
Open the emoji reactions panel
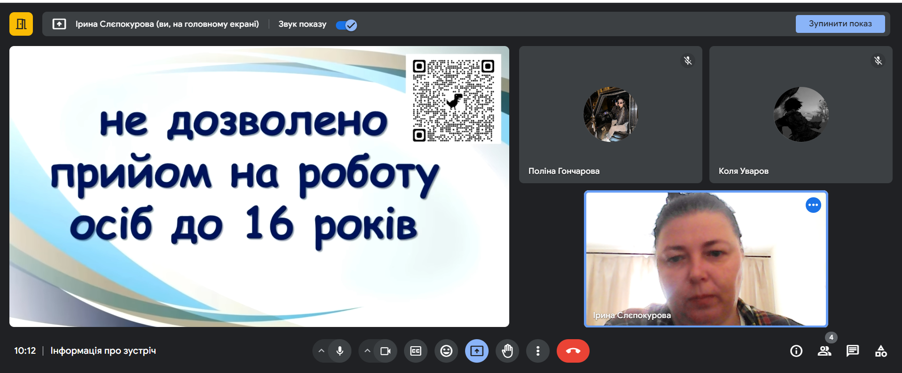[x=446, y=351]
